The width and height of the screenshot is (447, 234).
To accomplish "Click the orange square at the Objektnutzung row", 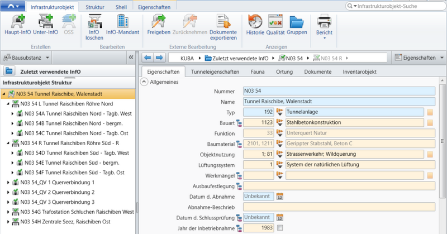I will point(430,155).
